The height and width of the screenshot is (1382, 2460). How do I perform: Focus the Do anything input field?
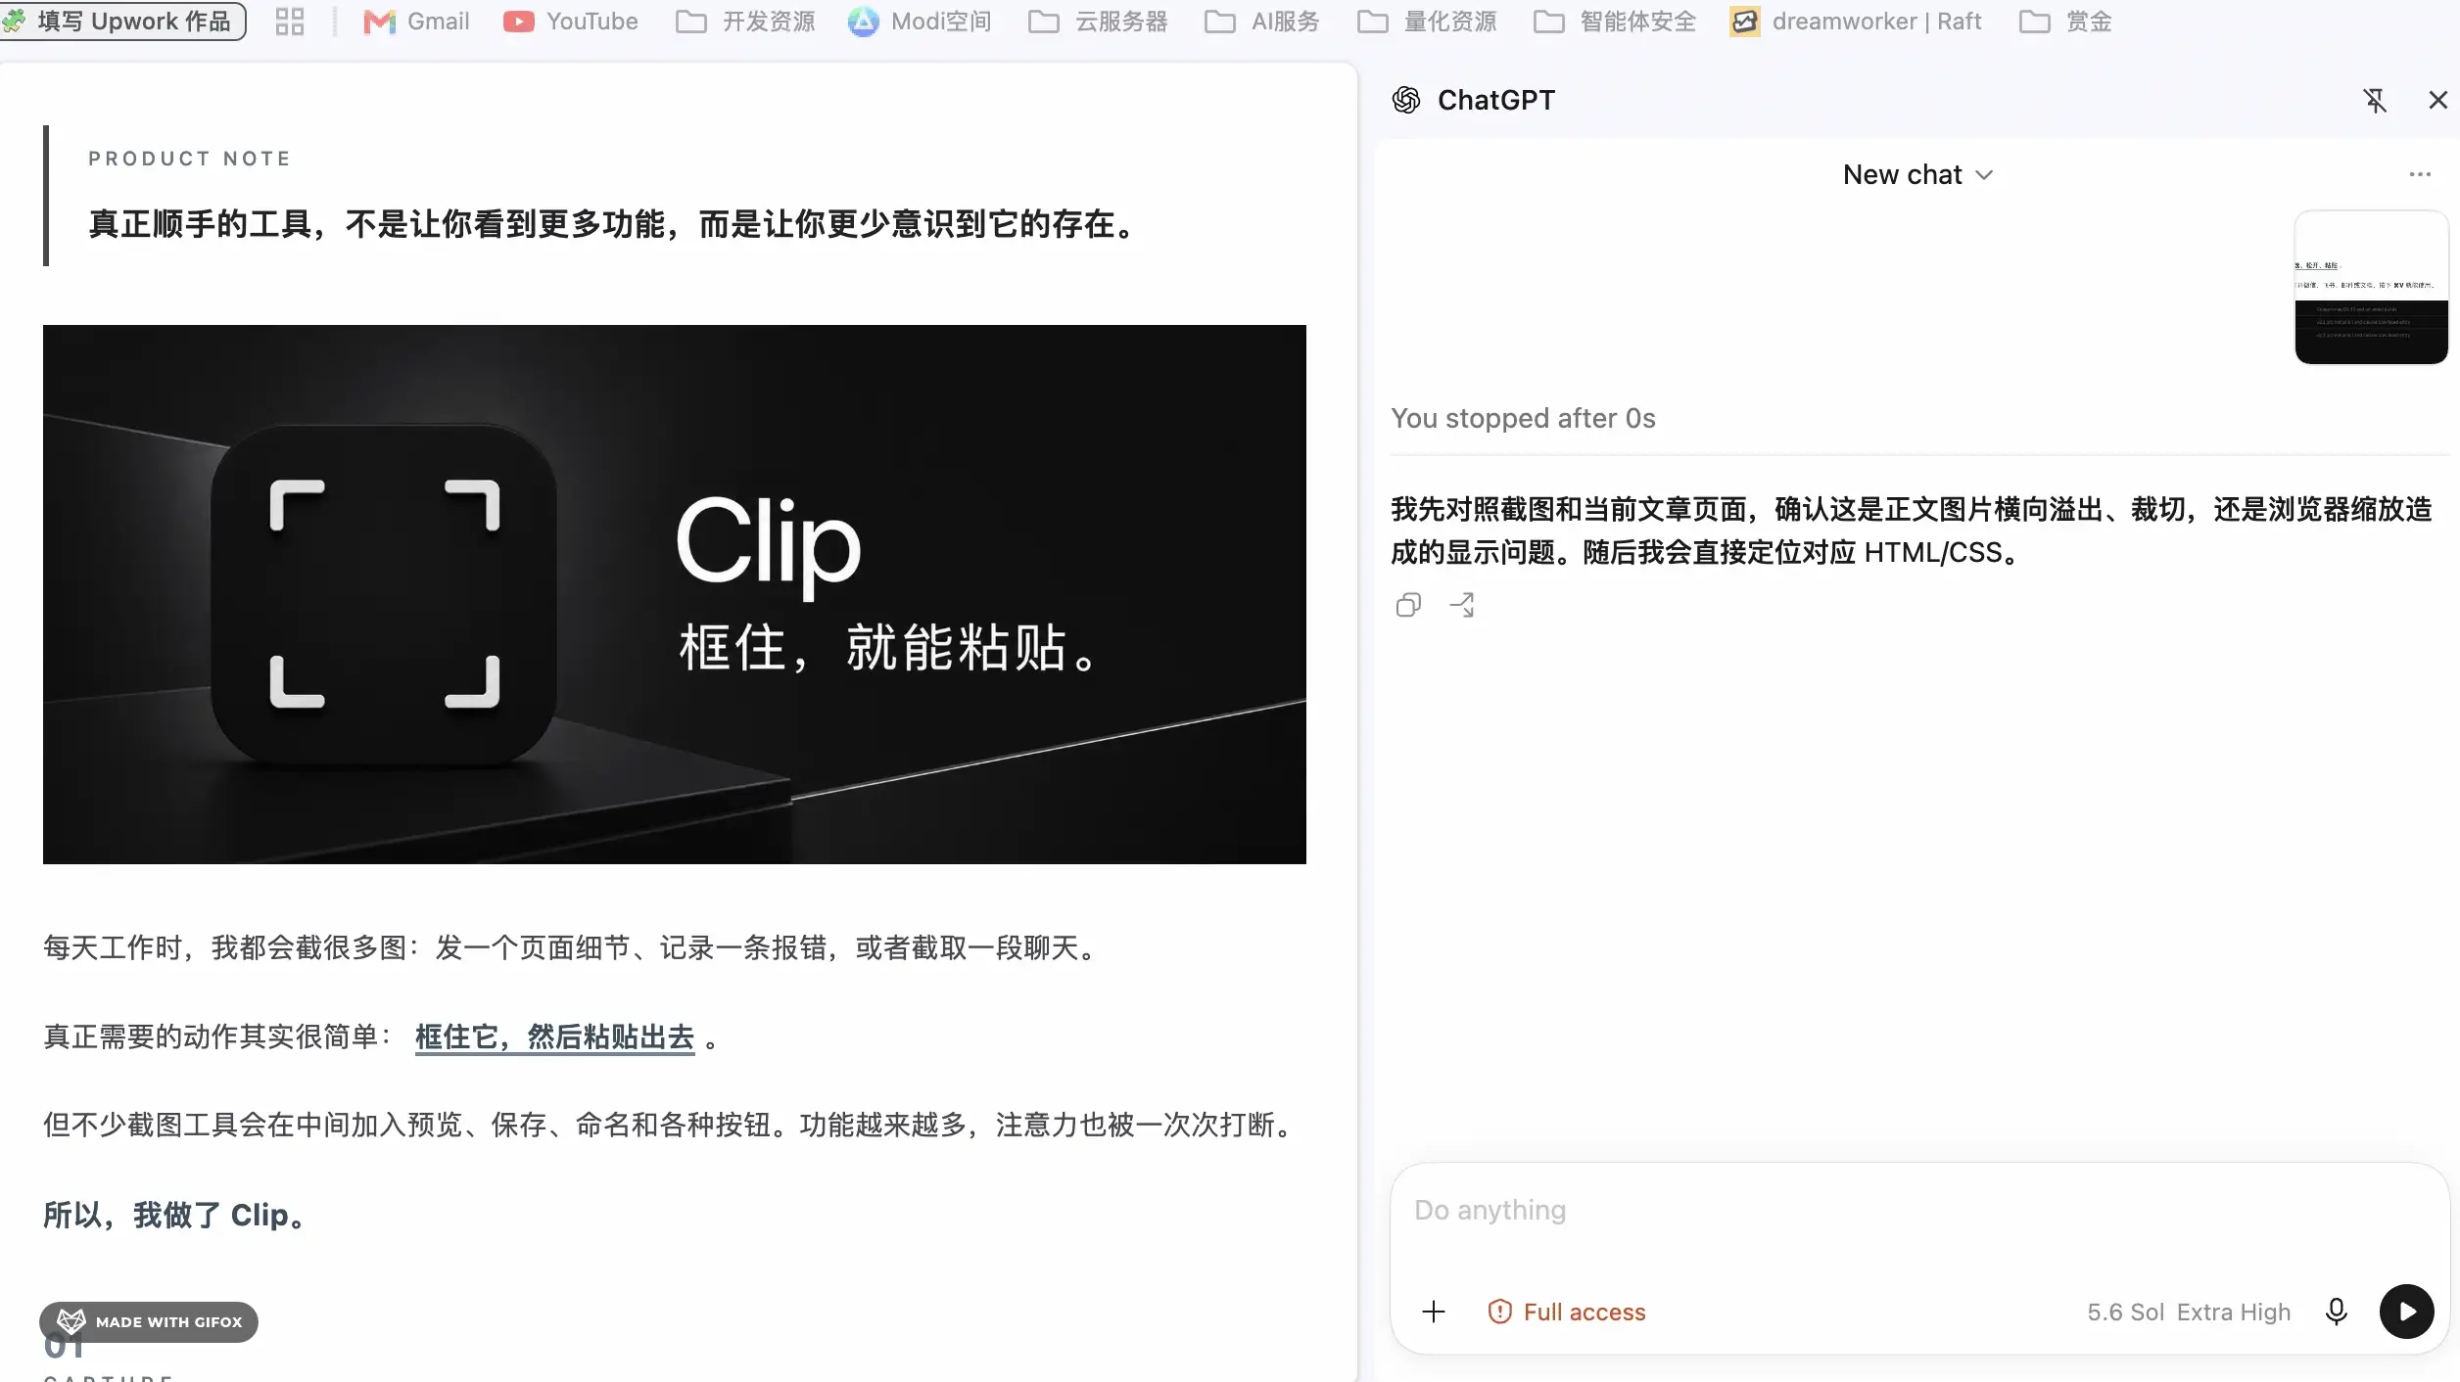[x=1919, y=1211]
